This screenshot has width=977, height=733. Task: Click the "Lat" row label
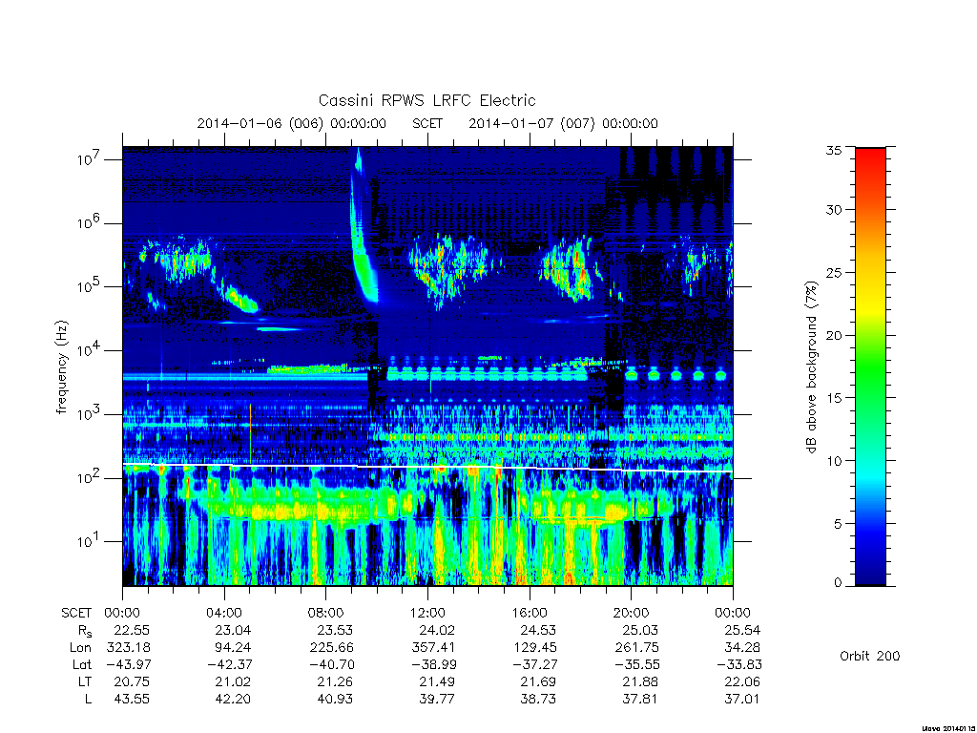pos(82,665)
